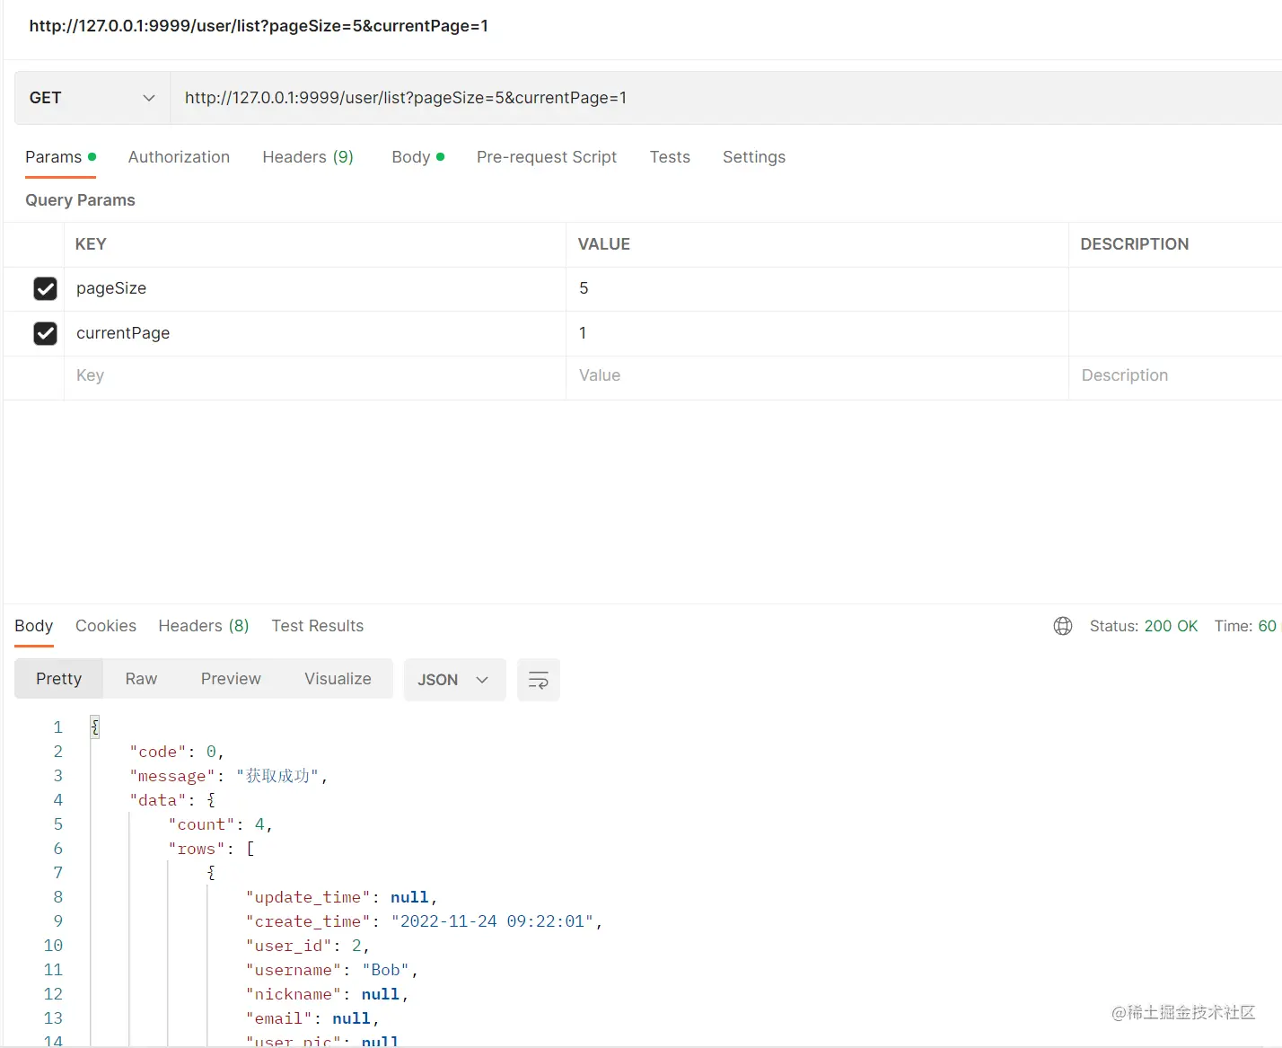Click the "count": 4 line
1282x1048 pixels.
(x=220, y=824)
